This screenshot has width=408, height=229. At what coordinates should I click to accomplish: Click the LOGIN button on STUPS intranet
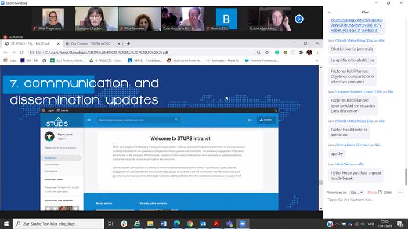266,120
